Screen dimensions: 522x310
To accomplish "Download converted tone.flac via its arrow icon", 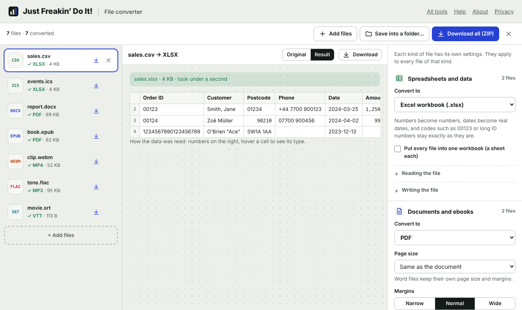I will click(x=96, y=187).
